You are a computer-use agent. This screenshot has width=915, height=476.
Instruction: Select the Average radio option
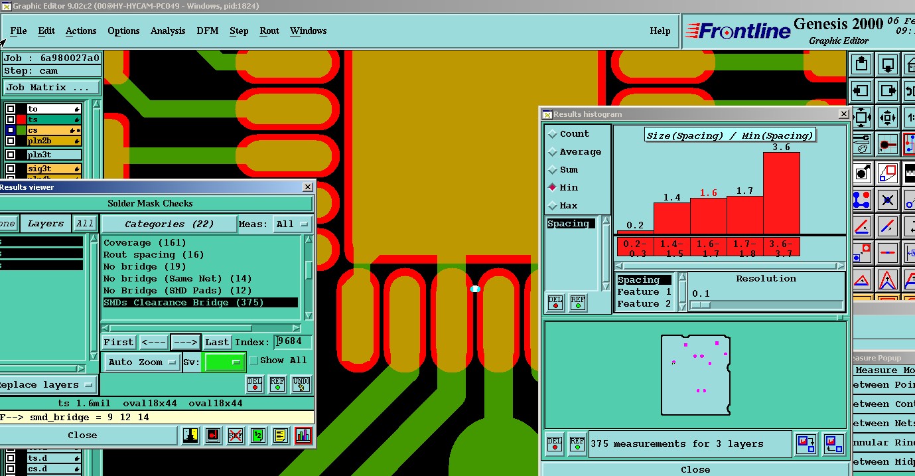[552, 152]
